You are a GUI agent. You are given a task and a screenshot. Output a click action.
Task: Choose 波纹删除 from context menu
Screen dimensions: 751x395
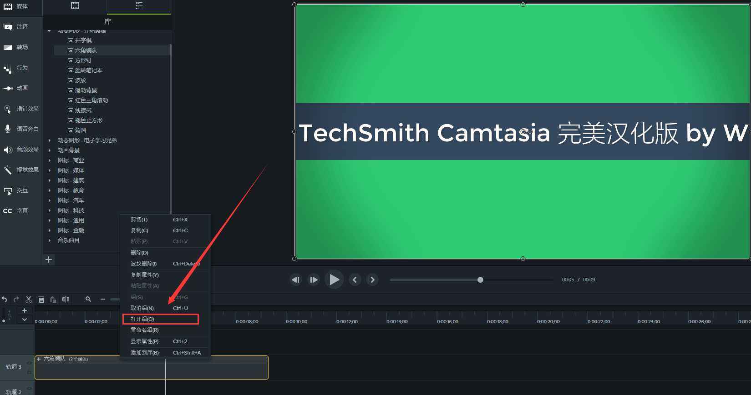165,264
